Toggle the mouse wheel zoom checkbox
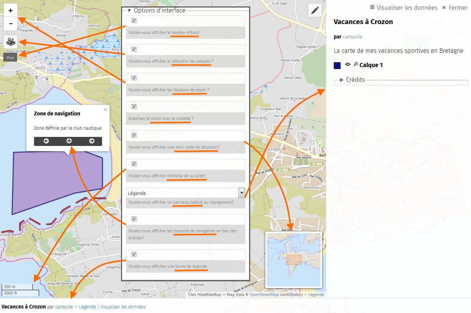471x313 pixels. coord(134,107)
